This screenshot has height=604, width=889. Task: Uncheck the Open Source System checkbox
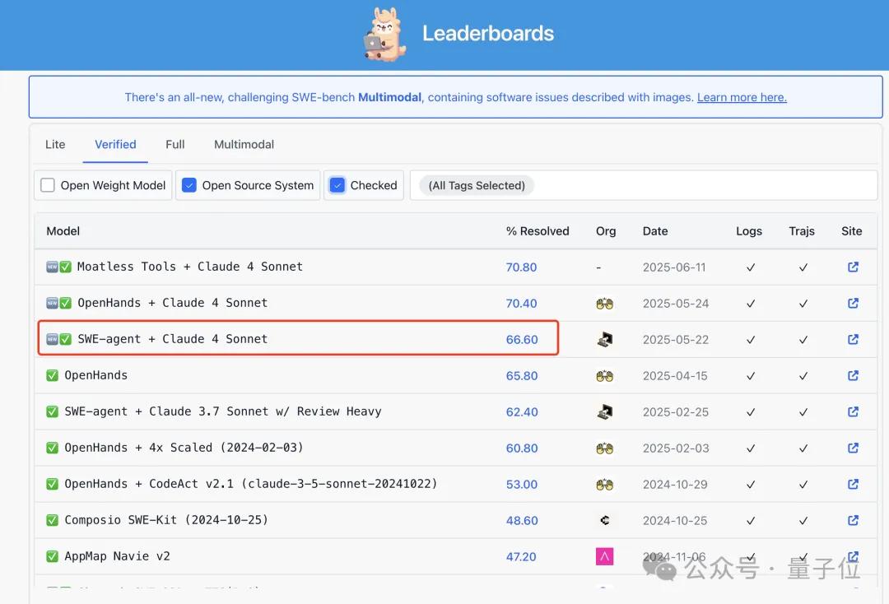[189, 185]
